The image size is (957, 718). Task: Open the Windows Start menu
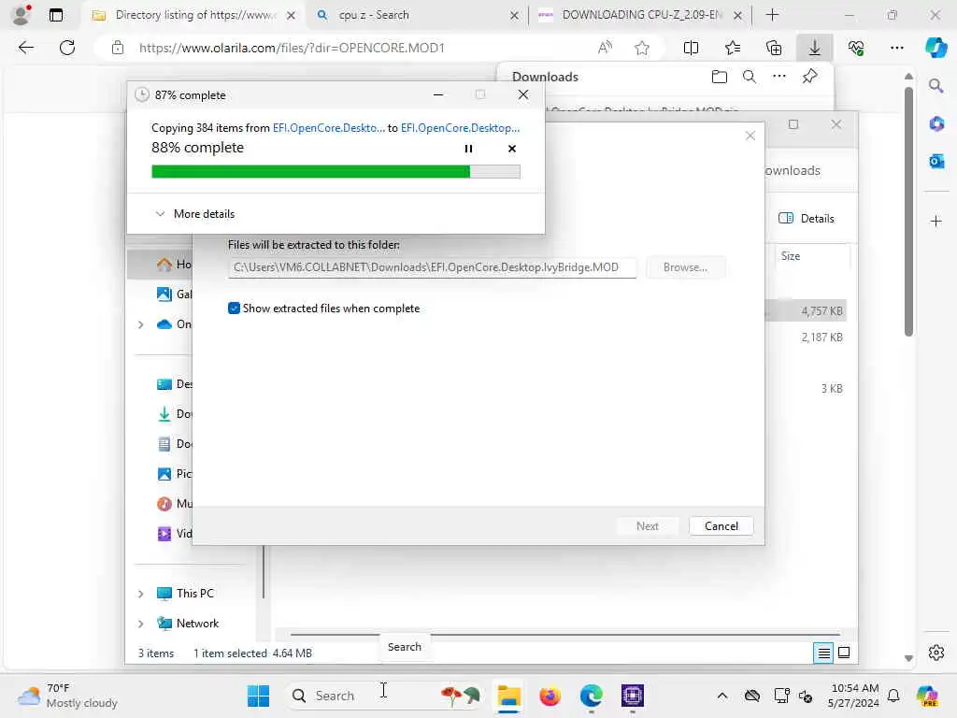click(258, 696)
